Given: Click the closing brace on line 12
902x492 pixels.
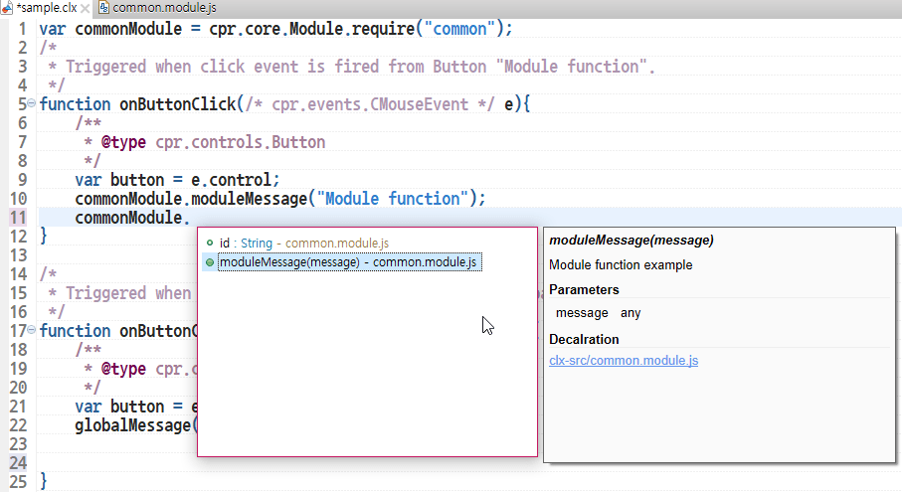Looking at the screenshot, I should [x=43, y=236].
